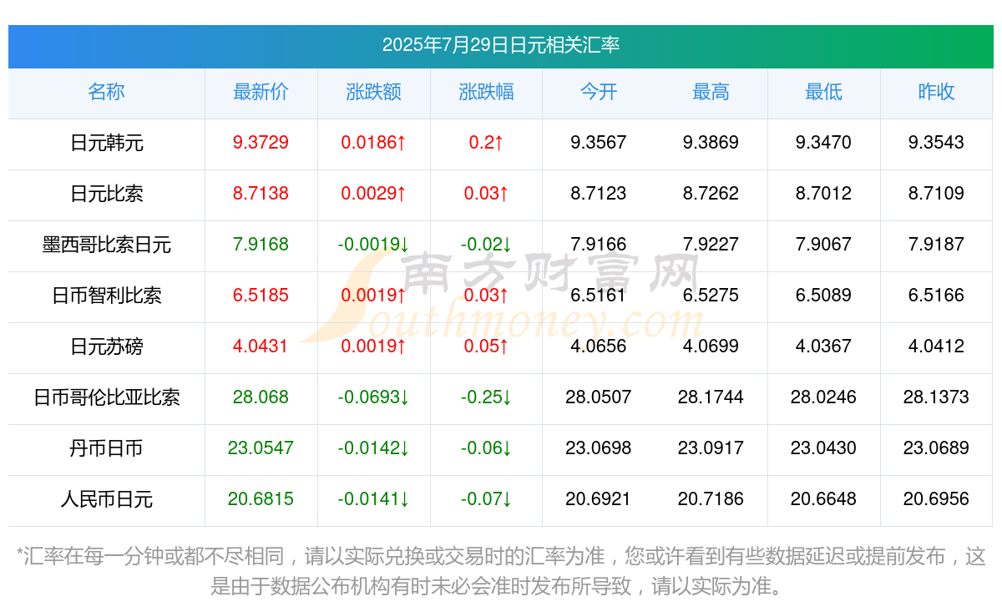This screenshot has width=1002, height=612.
Task: Select latest price 7.9168
Action: click(261, 245)
